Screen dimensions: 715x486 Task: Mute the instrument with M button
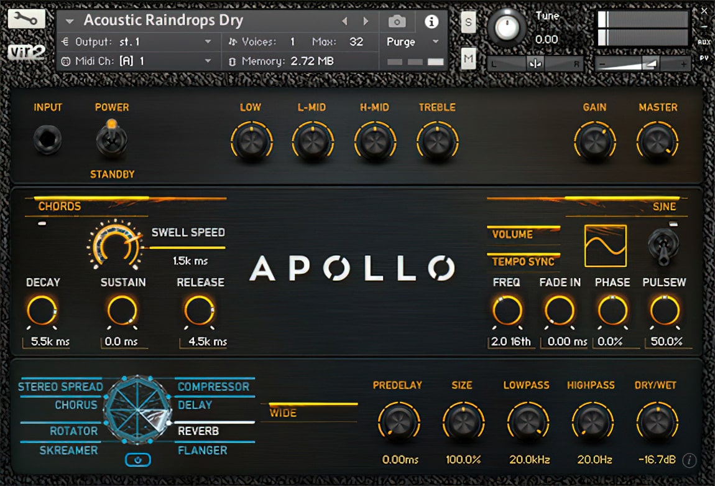pyautogui.click(x=468, y=58)
